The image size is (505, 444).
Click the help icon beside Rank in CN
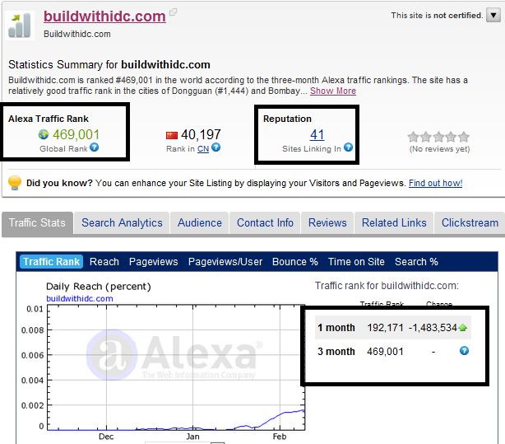[215, 147]
